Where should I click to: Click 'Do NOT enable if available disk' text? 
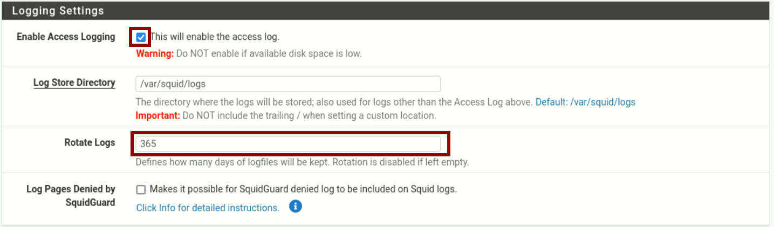click(x=269, y=53)
